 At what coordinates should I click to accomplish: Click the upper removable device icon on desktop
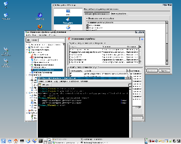coord(6,49)
